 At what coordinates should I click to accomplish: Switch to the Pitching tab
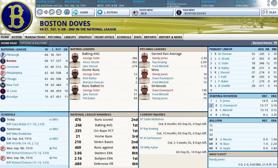click(x=55, y=37)
